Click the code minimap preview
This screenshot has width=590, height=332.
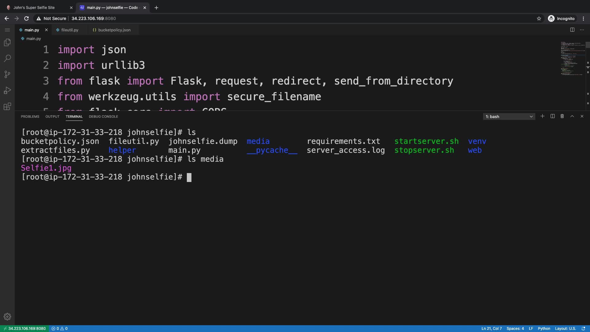[572, 58]
